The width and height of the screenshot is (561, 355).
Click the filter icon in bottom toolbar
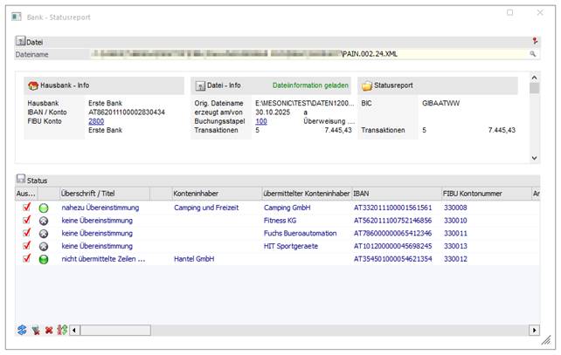(36, 331)
